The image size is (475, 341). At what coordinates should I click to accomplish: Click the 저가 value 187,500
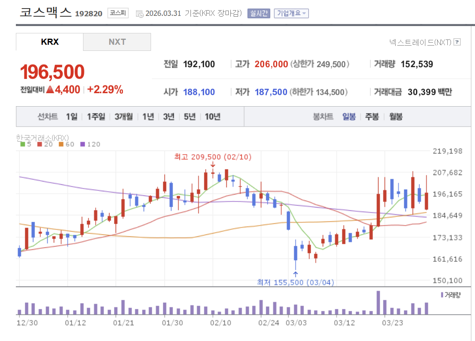click(271, 92)
